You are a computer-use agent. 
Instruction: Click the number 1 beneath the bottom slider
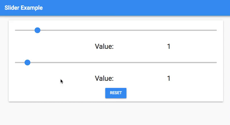click(x=169, y=78)
